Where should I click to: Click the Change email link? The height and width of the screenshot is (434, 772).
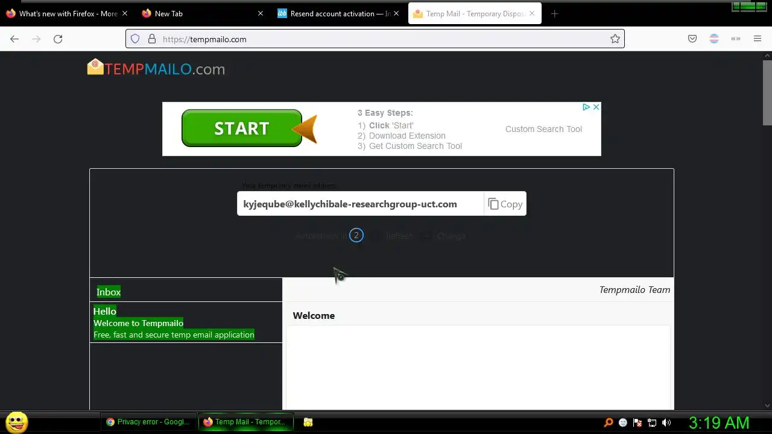pyautogui.click(x=451, y=236)
